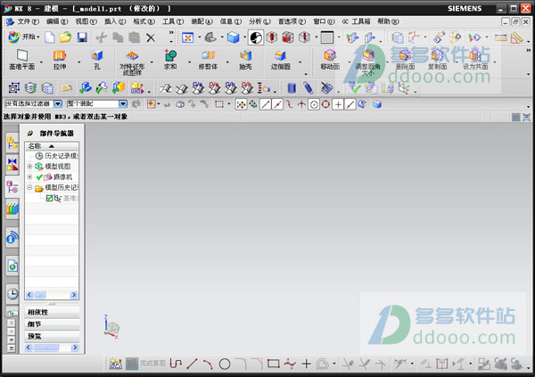The width and height of the screenshot is (535, 377).
Task: Open dropdown arrow beside 拉伸
Action: point(78,62)
